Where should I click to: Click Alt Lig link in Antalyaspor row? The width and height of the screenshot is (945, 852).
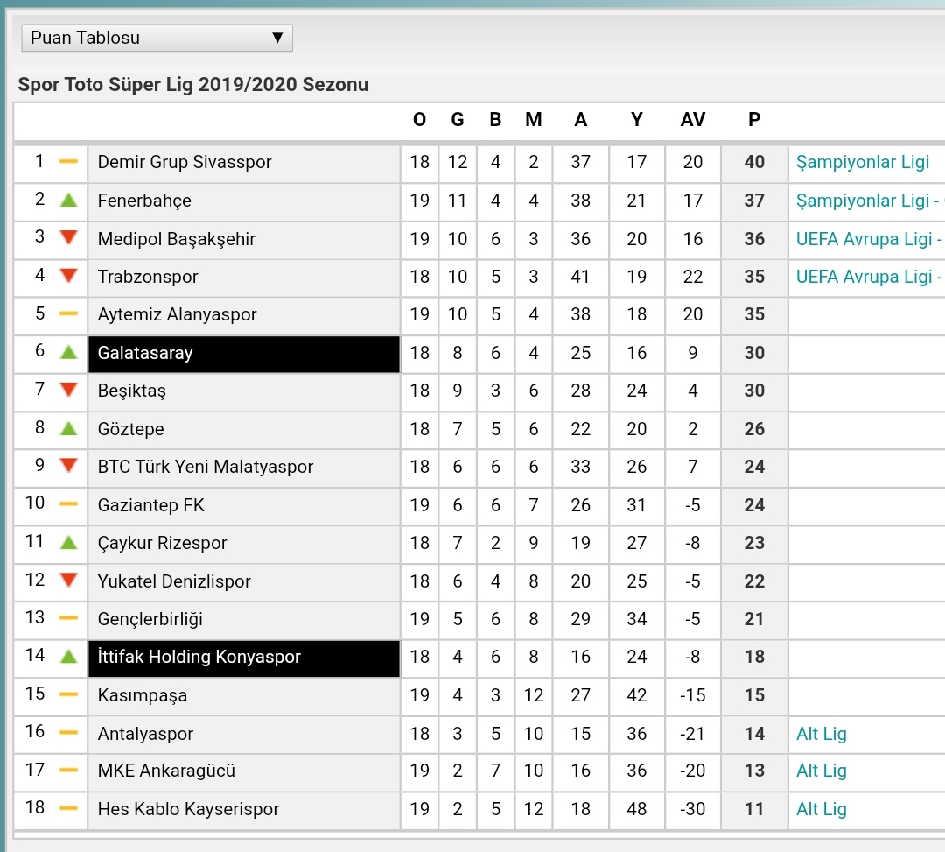(822, 734)
